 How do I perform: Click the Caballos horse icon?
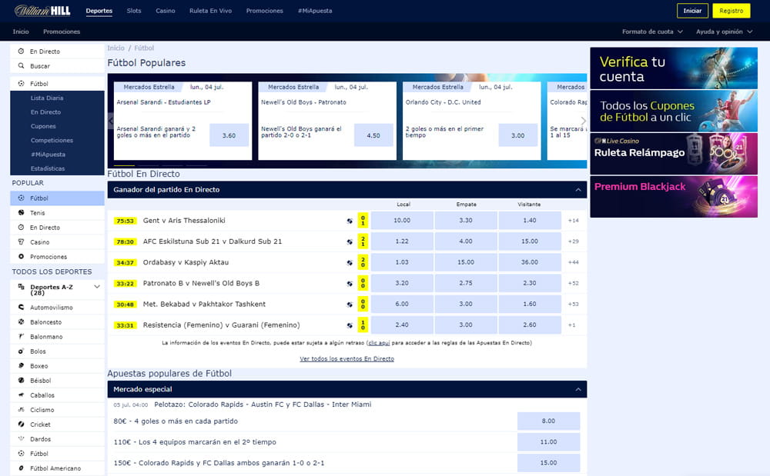coord(21,394)
